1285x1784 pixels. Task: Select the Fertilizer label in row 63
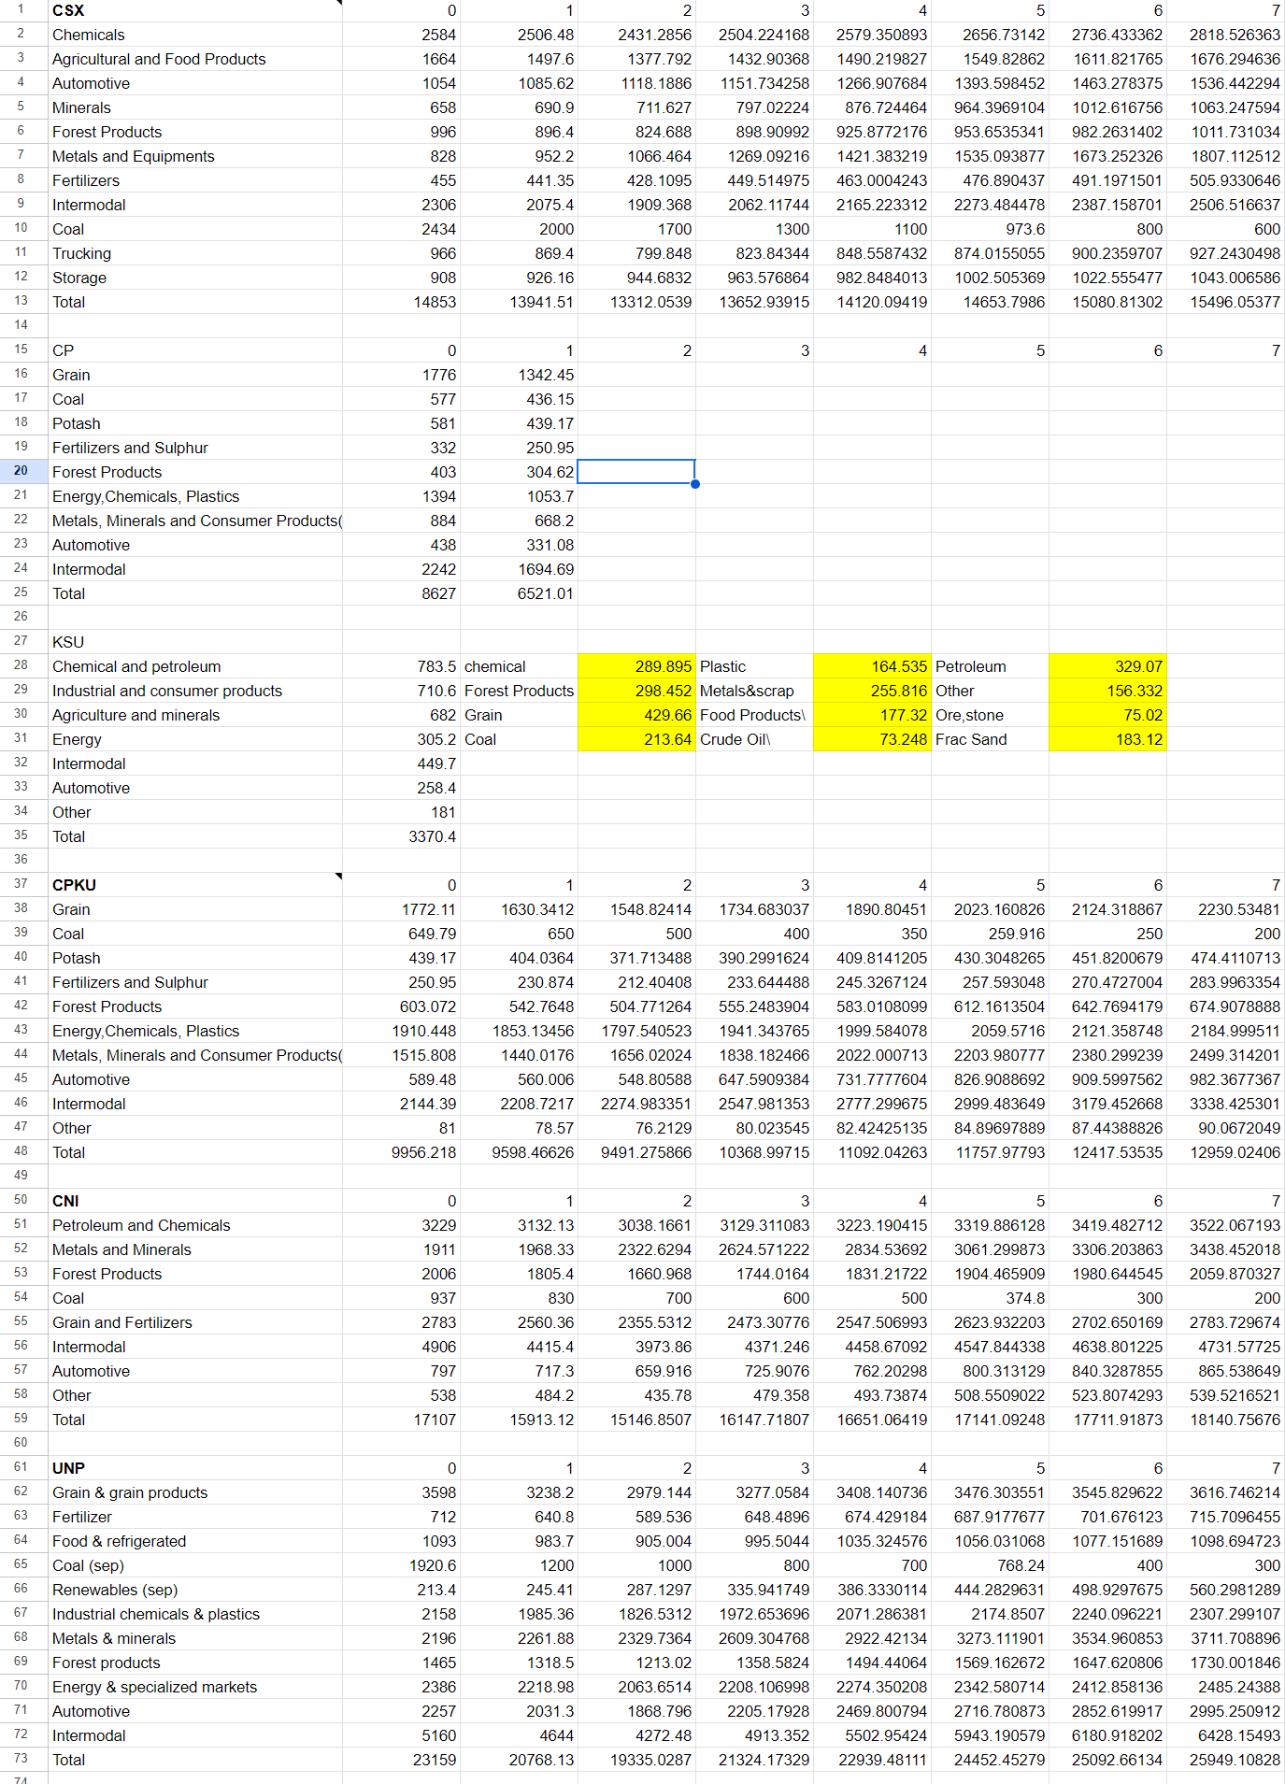pos(82,1517)
